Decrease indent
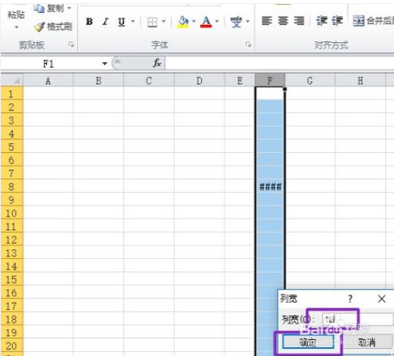The height and width of the screenshot is (356, 394). click(x=321, y=21)
